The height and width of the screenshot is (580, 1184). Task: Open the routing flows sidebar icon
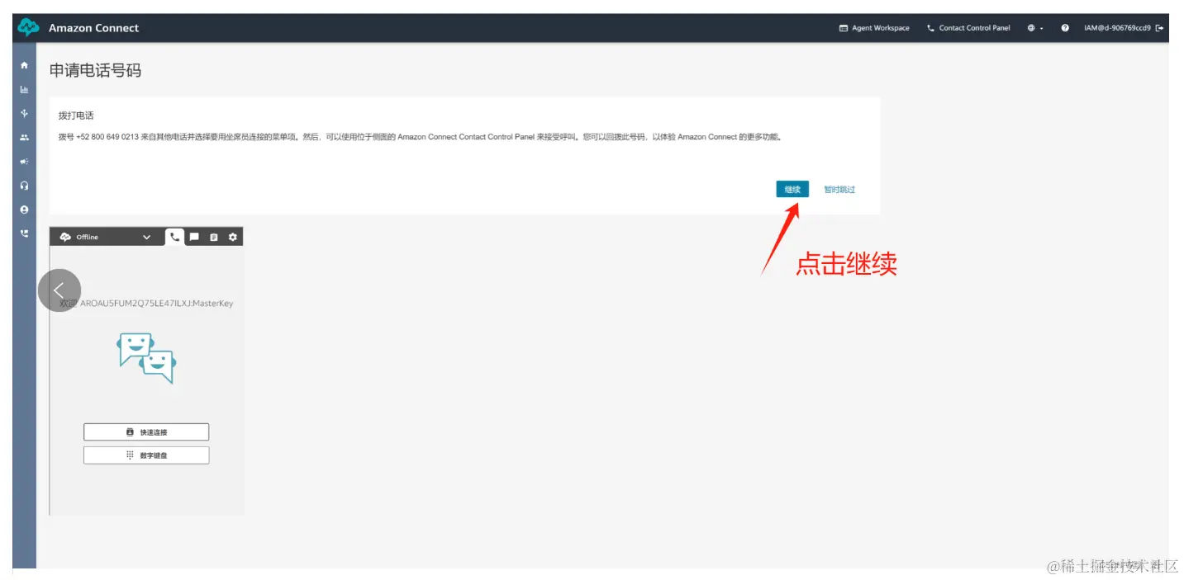click(24, 113)
